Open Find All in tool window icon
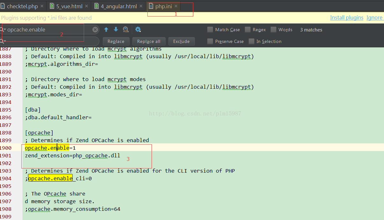384x220 pixels. pyautogui.click(x=126, y=30)
